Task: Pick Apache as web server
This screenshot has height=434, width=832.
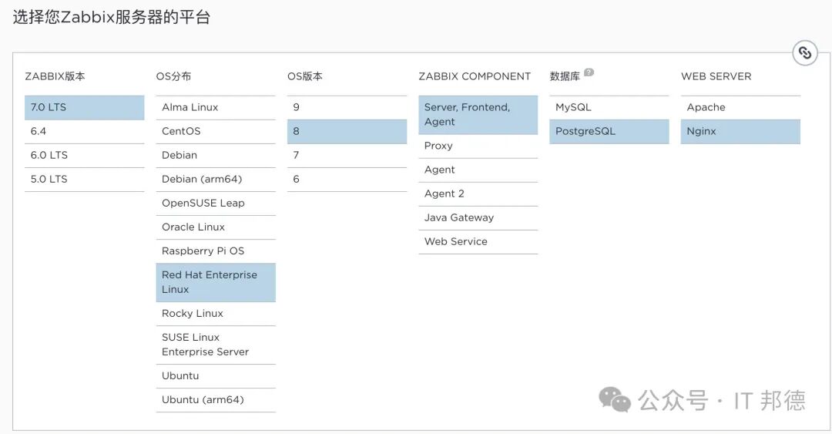Action: (741, 107)
